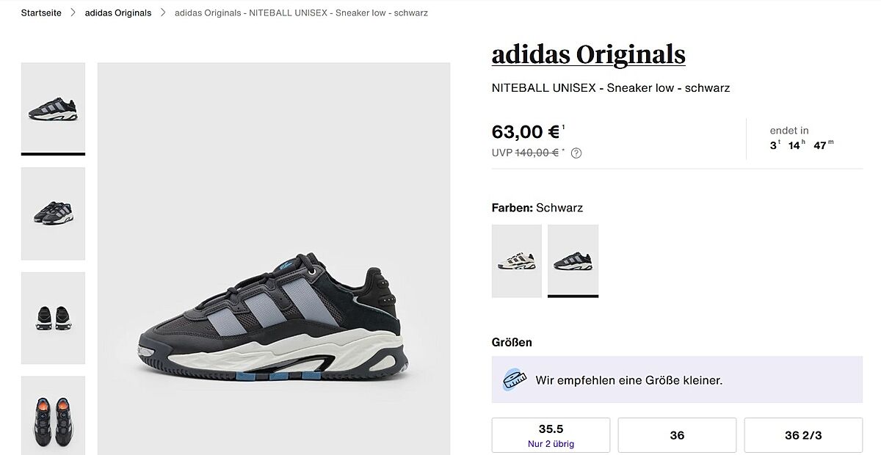
Task: Click the 63,00 € price footnote marker
Action: coord(564,128)
